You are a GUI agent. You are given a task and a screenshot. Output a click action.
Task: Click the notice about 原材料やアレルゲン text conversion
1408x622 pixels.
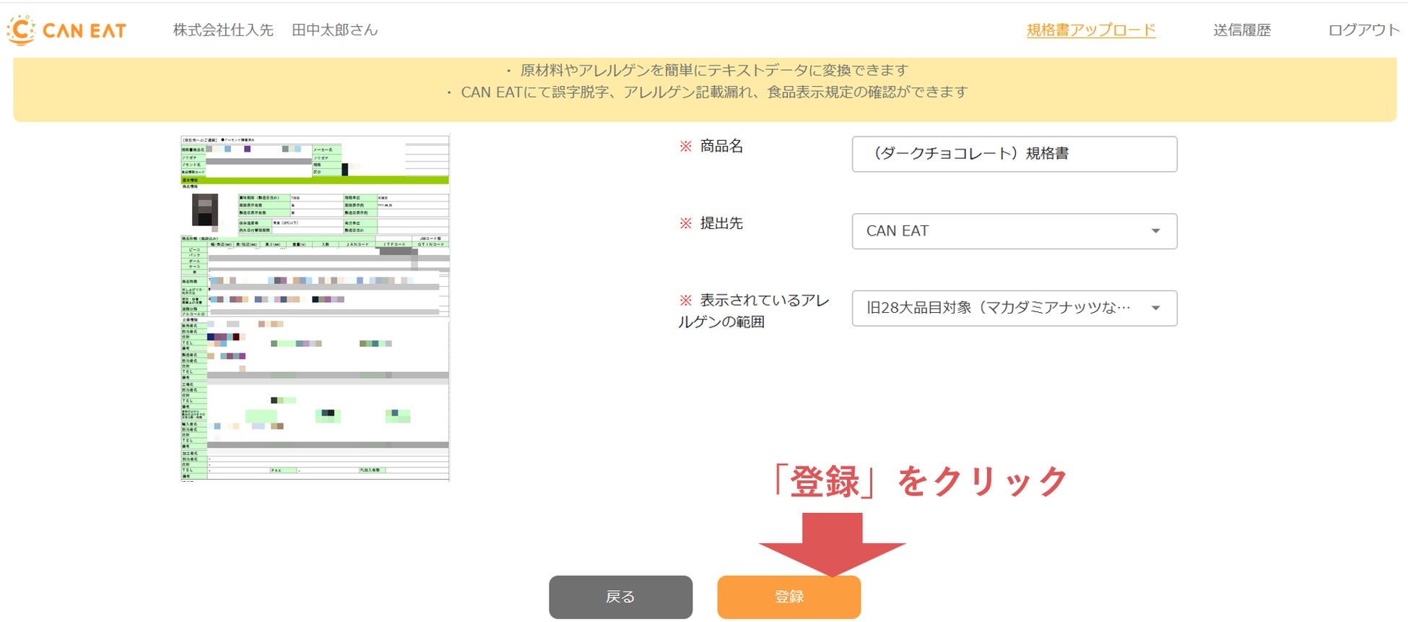pyautogui.click(x=706, y=70)
